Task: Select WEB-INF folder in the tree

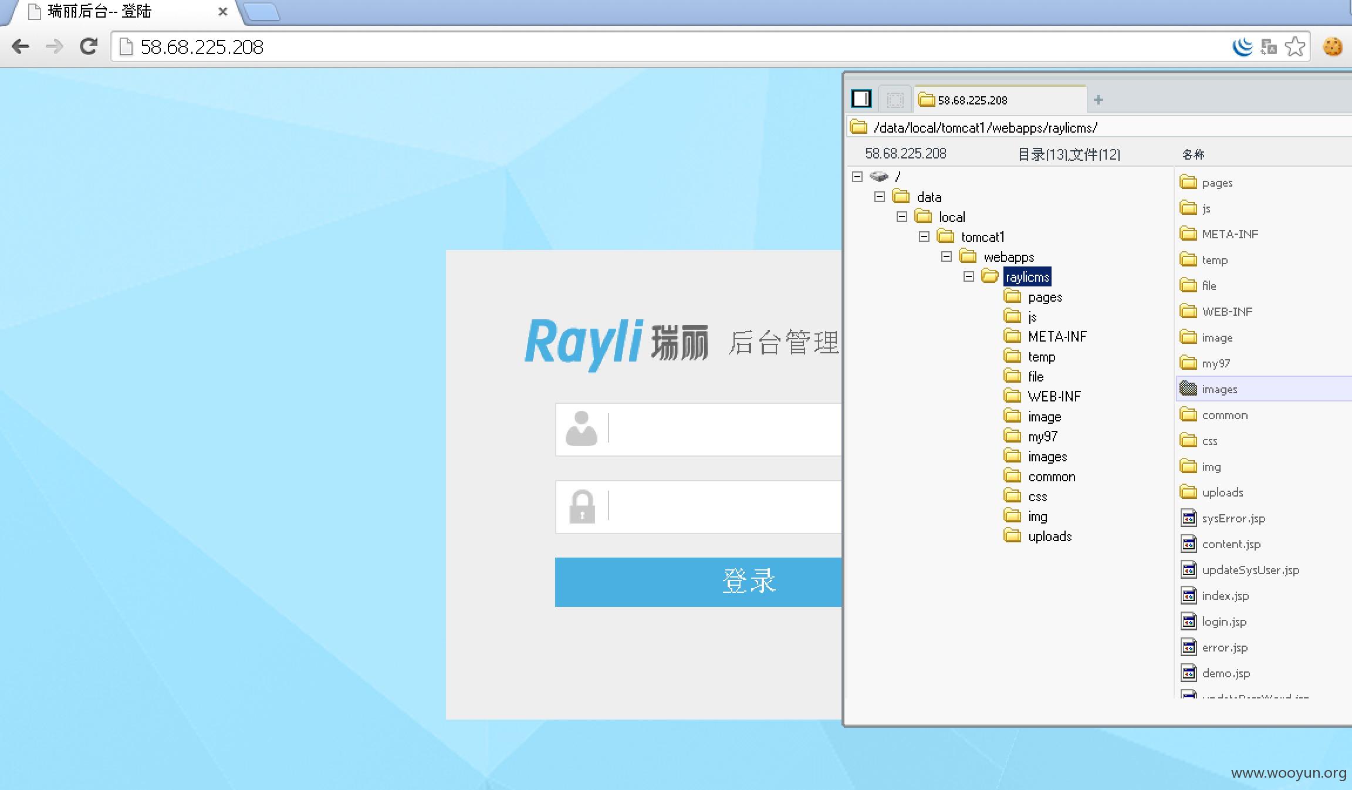Action: (x=1054, y=397)
